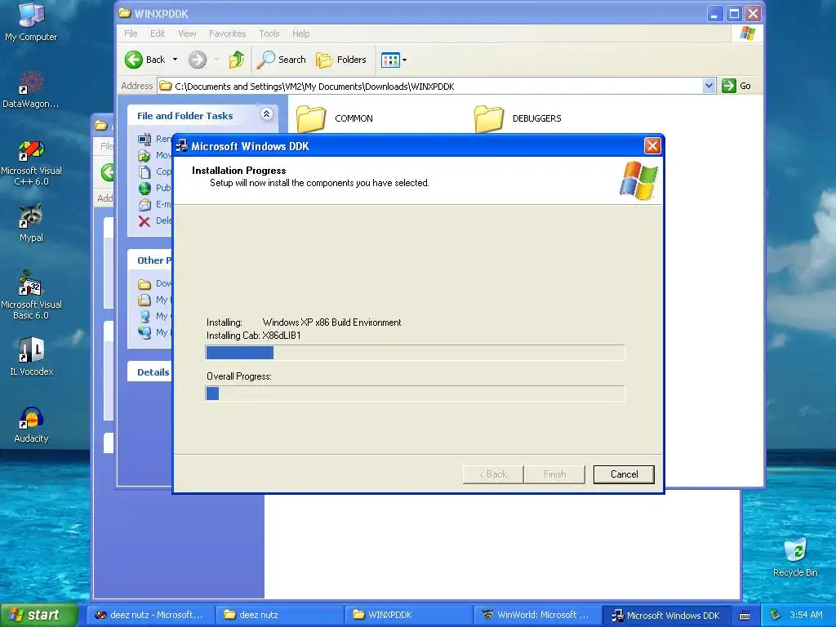Select the DEBUGGERS folder

pos(518,118)
